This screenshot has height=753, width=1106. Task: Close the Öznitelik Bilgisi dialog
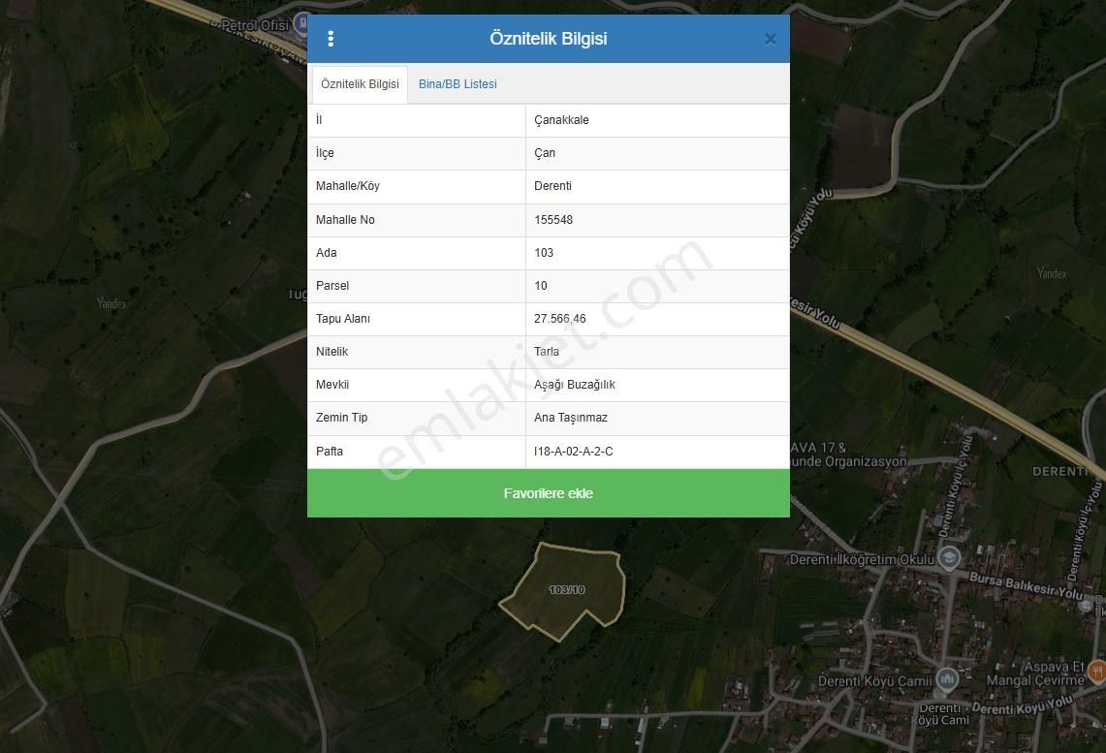[x=770, y=40]
